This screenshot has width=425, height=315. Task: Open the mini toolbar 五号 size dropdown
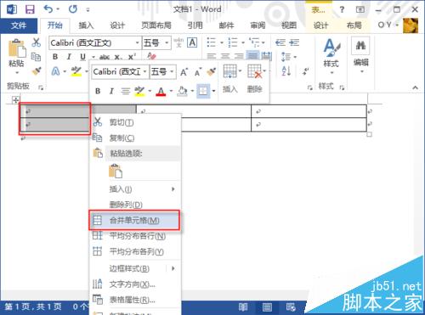click(x=172, y=71)
